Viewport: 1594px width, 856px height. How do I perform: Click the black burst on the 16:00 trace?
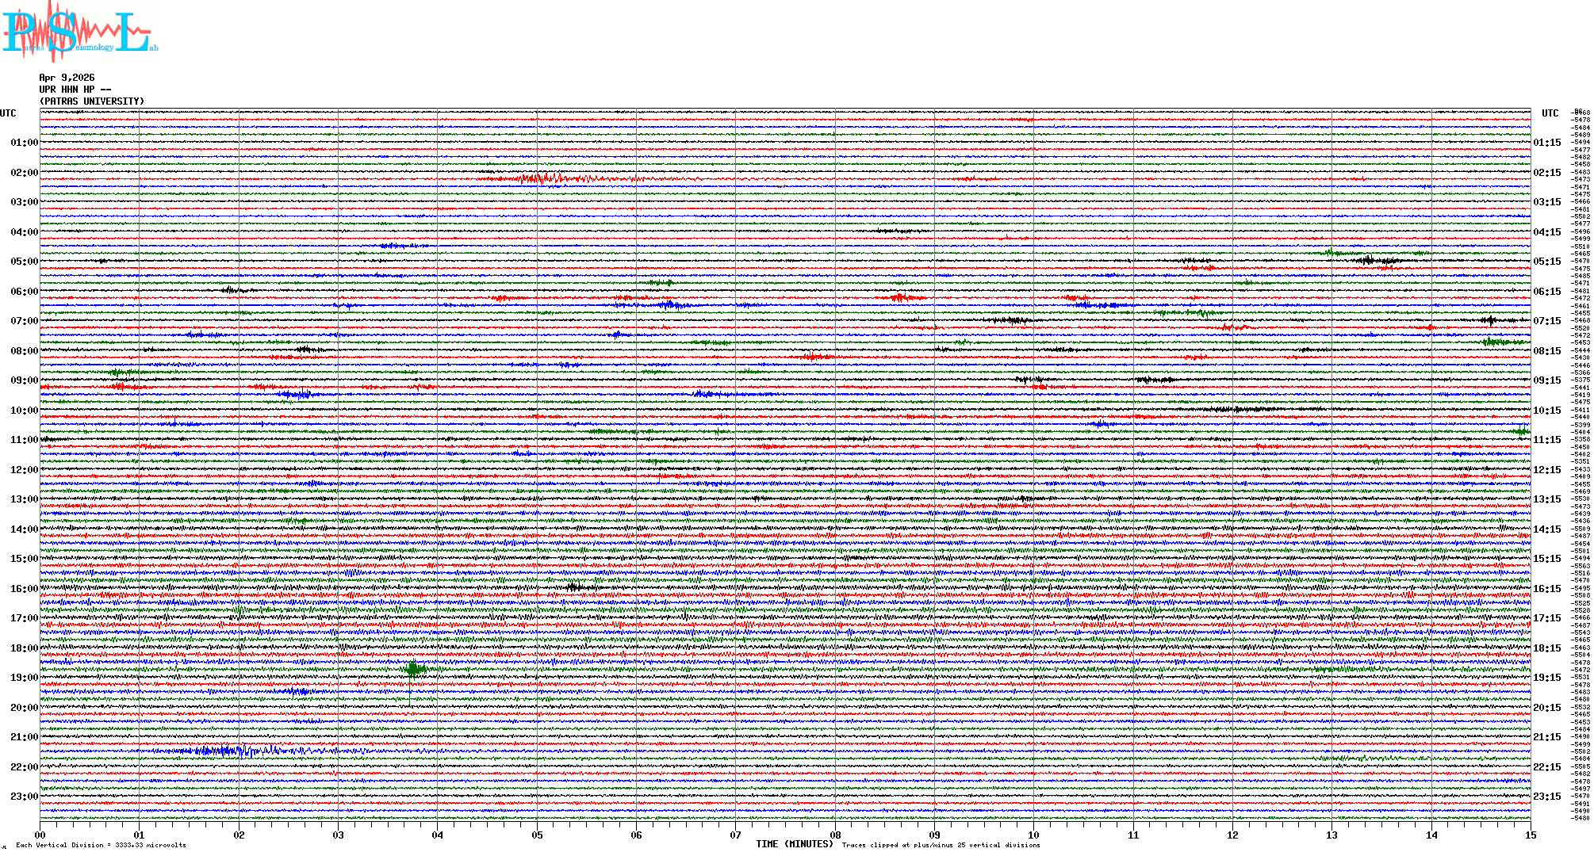(574, 587)
